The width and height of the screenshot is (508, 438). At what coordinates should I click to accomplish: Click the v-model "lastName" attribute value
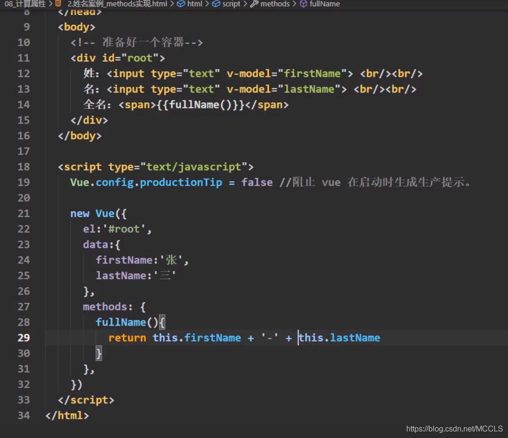click(309, 89)
